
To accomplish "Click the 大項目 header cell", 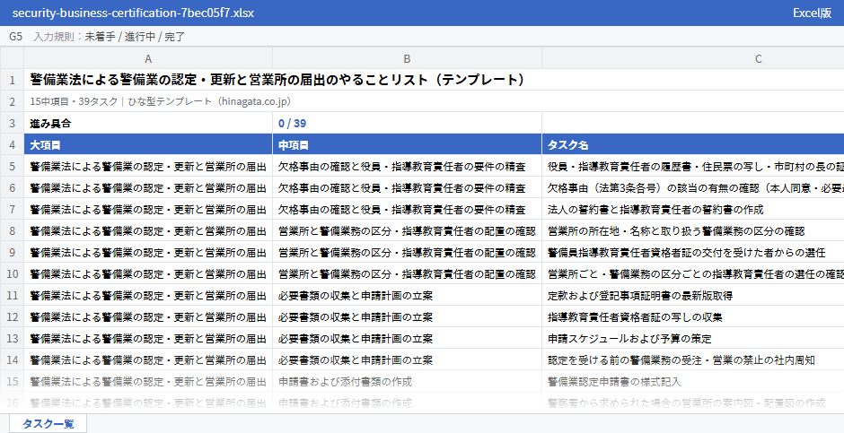I will point(148,144).
